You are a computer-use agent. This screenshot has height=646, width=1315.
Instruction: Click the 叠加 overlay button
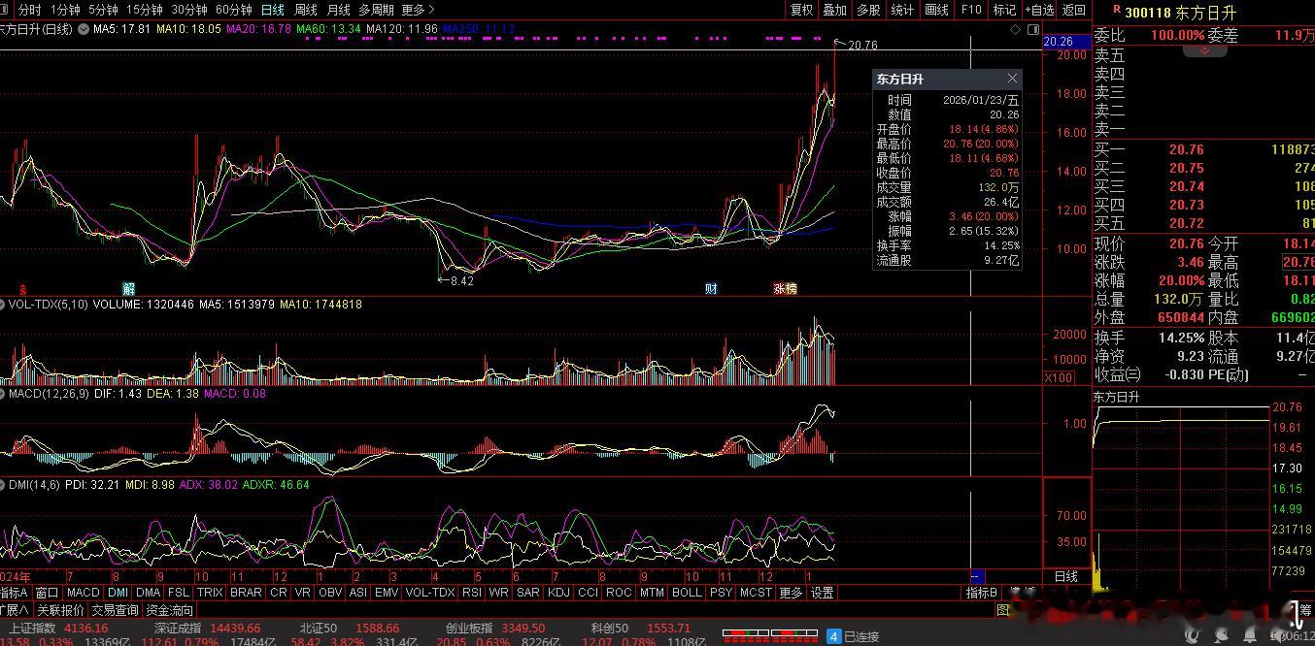click(x=834, y=10)
